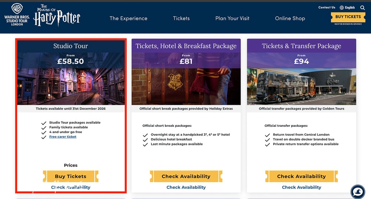Open The Experience menu
The width and height of the screenshot is (371, 199).
[x=128, y=18]
